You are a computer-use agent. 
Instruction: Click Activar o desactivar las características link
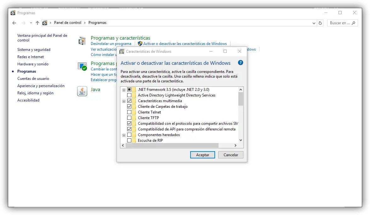(185, 44)
